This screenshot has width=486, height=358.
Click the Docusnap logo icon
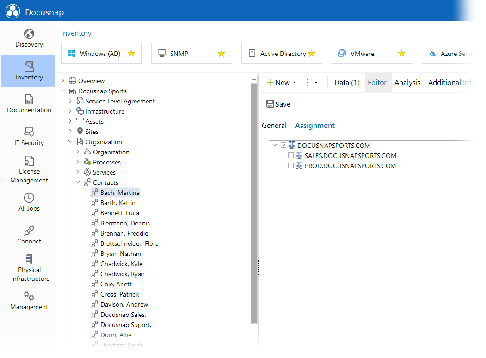pos(12,12)
